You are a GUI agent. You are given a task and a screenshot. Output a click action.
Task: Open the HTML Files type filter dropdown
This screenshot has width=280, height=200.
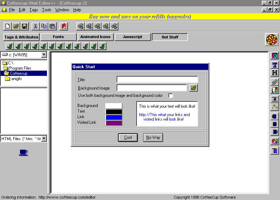[x=44, y=138]
